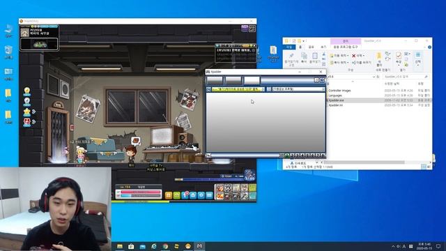Open Mail from the taskbar
Screen dimensions: 446x251
click(x=142, y=246)
